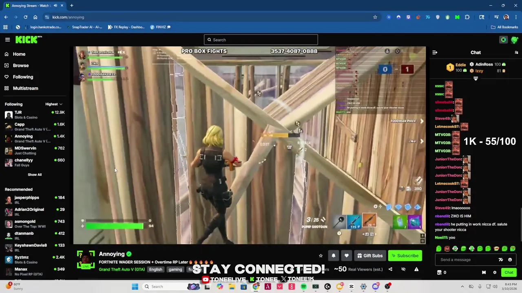Screen dimensions: 522x293
Task: Open the FX Replay bookmark
Action: pyautogui.click(x=126, y=27)
